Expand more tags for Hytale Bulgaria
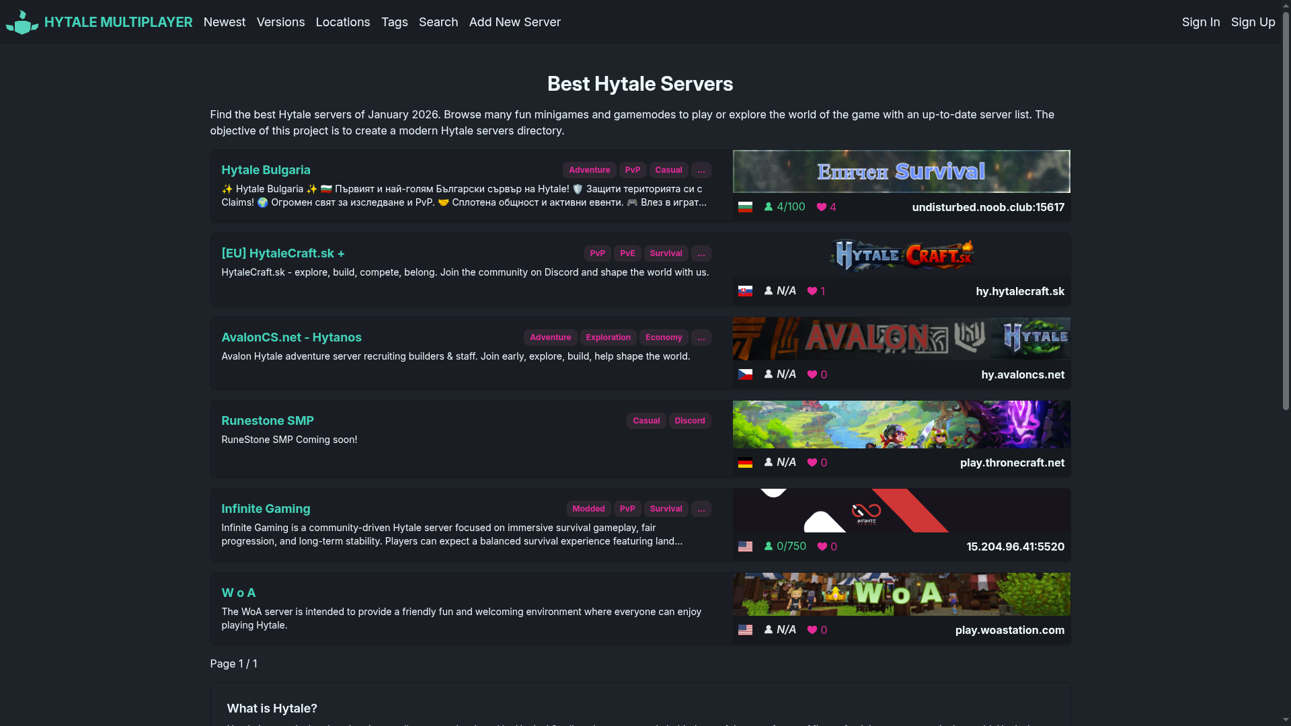1291x726 pixels. [x=701, y=170]
